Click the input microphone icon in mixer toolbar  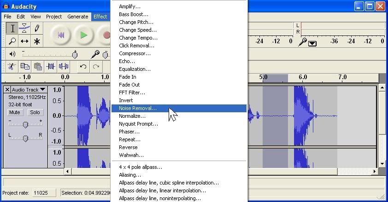(x=95, y=54)
